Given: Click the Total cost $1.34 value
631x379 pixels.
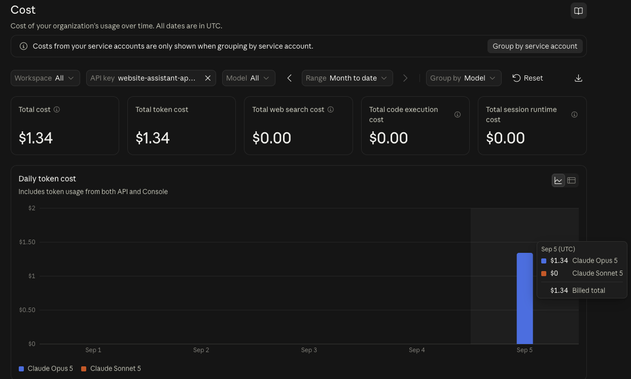Looking at the screenshot, I should [x=36, y=138].
